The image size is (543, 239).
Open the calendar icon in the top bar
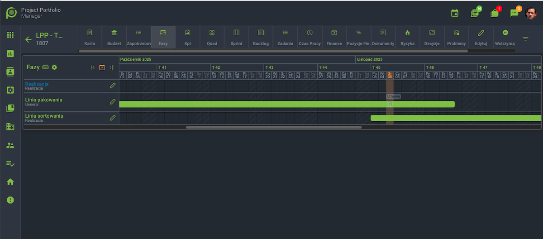pos(455,13)
